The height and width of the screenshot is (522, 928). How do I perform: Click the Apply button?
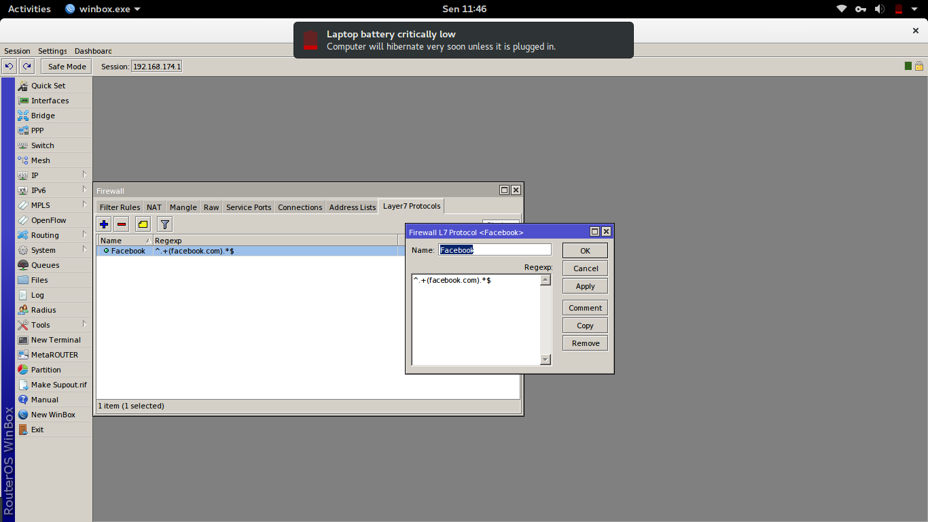(585, 286)
